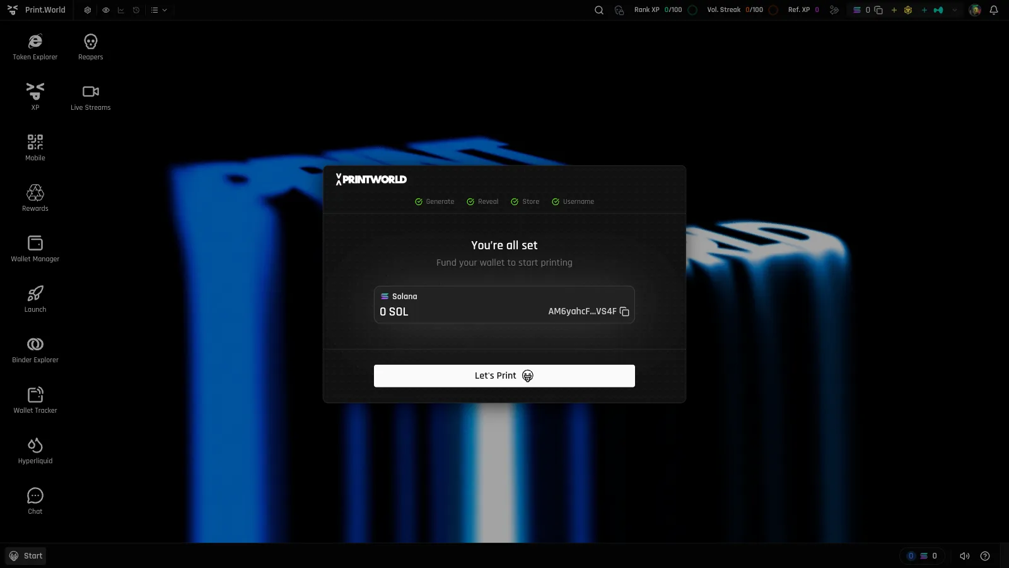Open the Wallet Manager icon
This screenshot has width=1009, height=568.
(x=35, y=249)
